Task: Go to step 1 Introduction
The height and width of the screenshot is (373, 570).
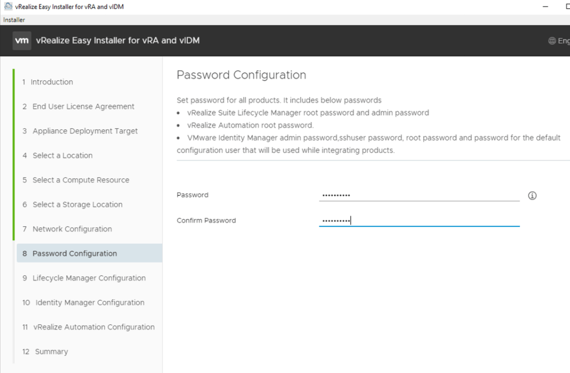Action: (x=51, y=82)
